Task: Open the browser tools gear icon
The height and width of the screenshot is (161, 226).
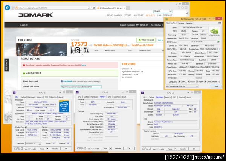Action: pos(186,8)
